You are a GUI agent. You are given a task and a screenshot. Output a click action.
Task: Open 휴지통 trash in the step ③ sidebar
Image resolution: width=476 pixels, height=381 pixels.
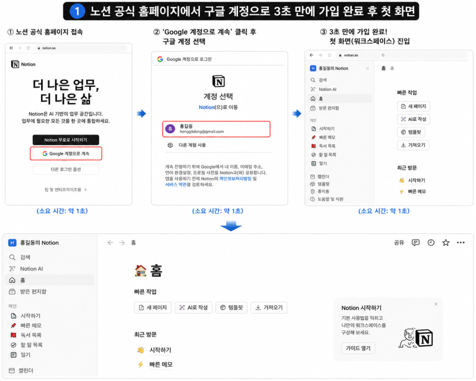[320, 192]
